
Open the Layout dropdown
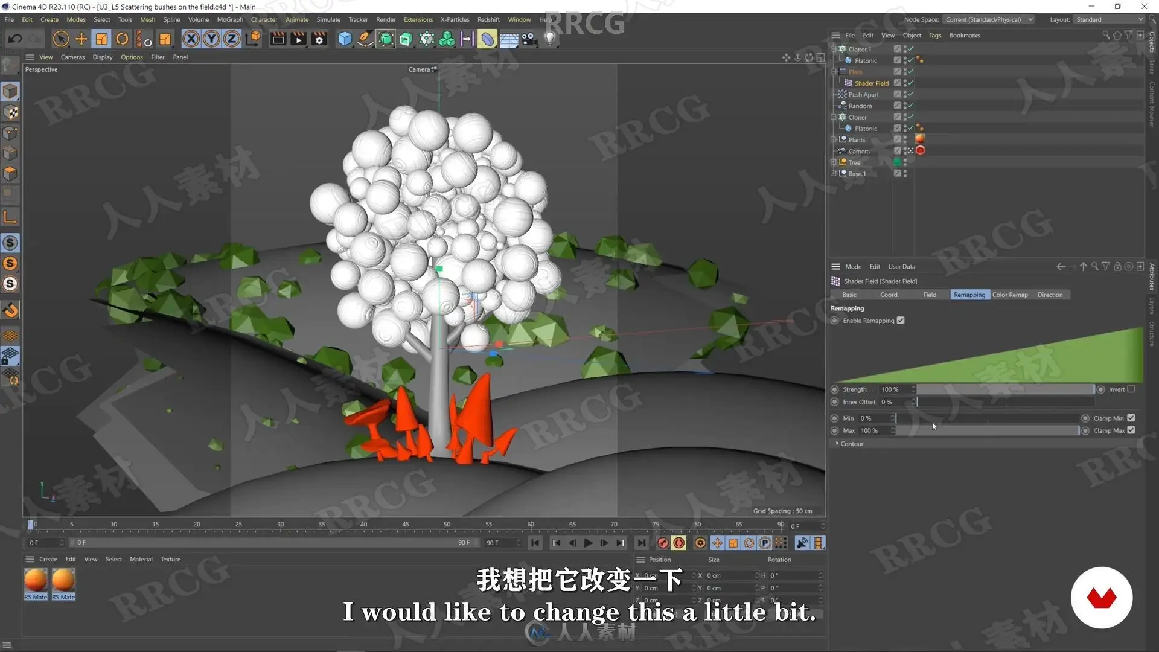coord(1109,19)
